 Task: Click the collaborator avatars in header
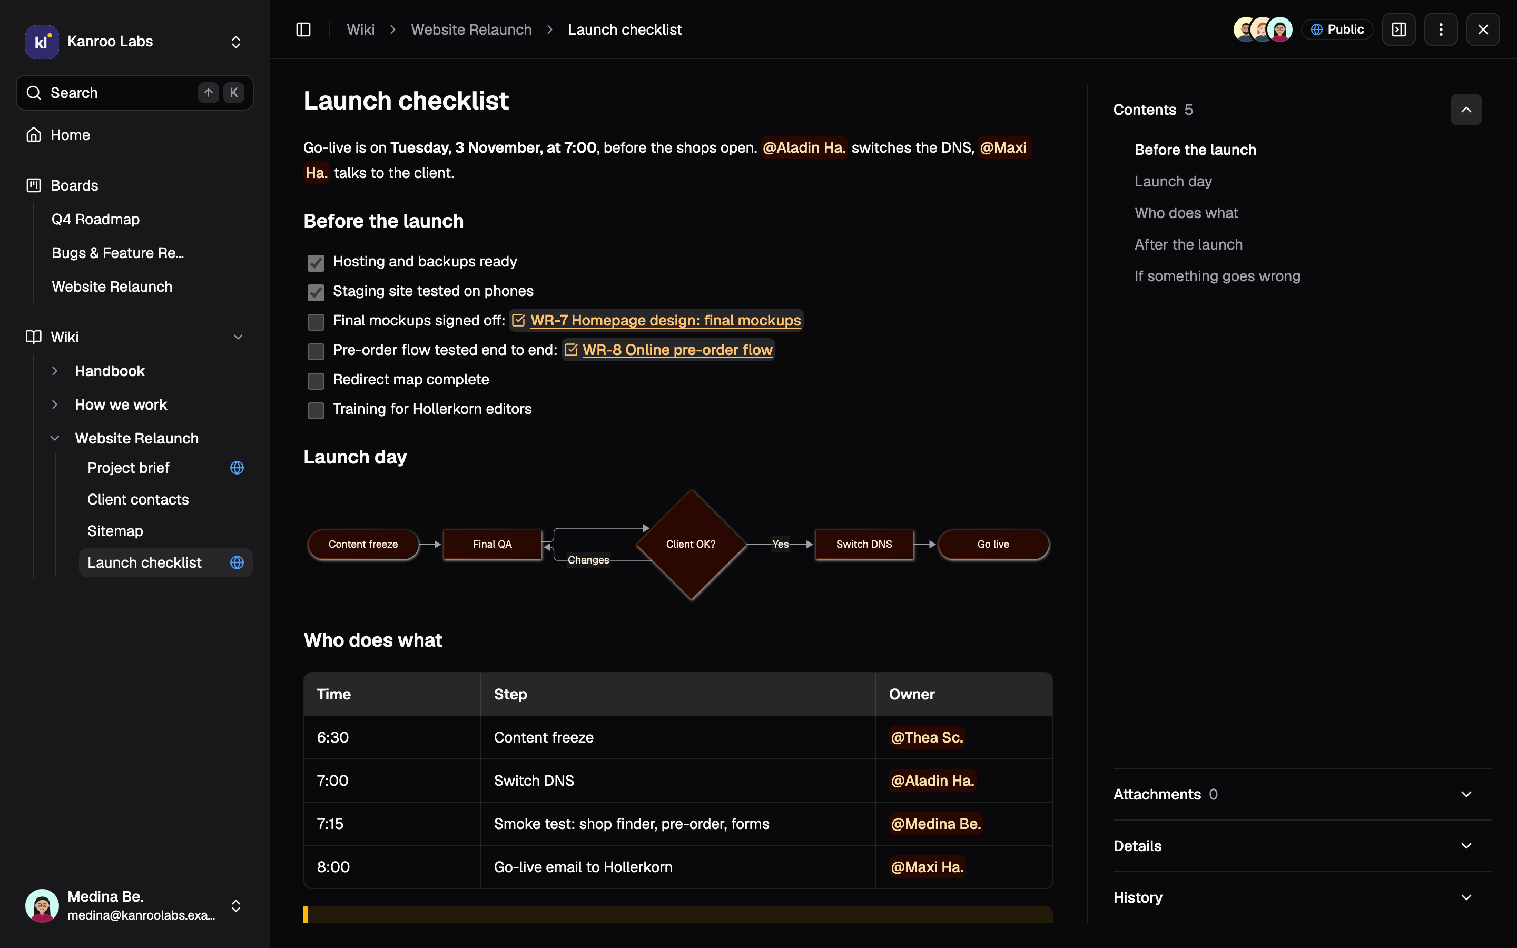(1263, 29)
